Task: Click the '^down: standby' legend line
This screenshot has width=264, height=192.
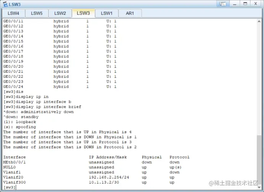Action: click(21, 117)
